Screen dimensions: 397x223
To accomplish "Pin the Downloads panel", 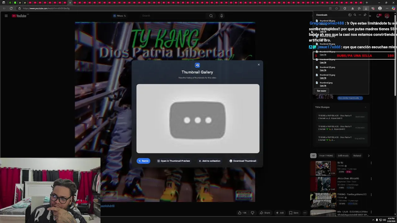I will click(x=365, y=15).
